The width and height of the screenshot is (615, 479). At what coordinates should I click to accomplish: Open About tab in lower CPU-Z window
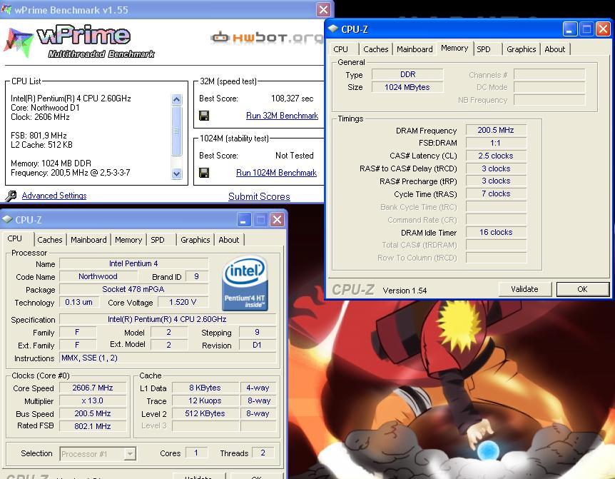(x=229, y=240)
